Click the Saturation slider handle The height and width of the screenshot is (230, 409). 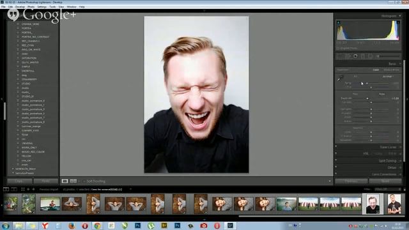point(371,141)
